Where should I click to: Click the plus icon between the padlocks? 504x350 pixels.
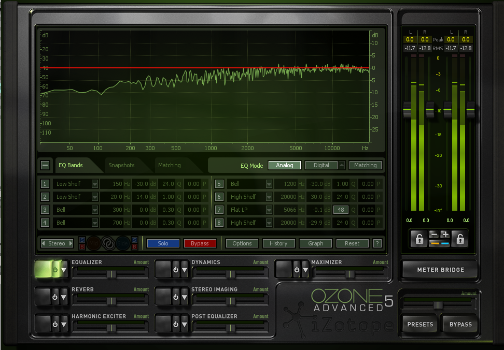point(445,235)
